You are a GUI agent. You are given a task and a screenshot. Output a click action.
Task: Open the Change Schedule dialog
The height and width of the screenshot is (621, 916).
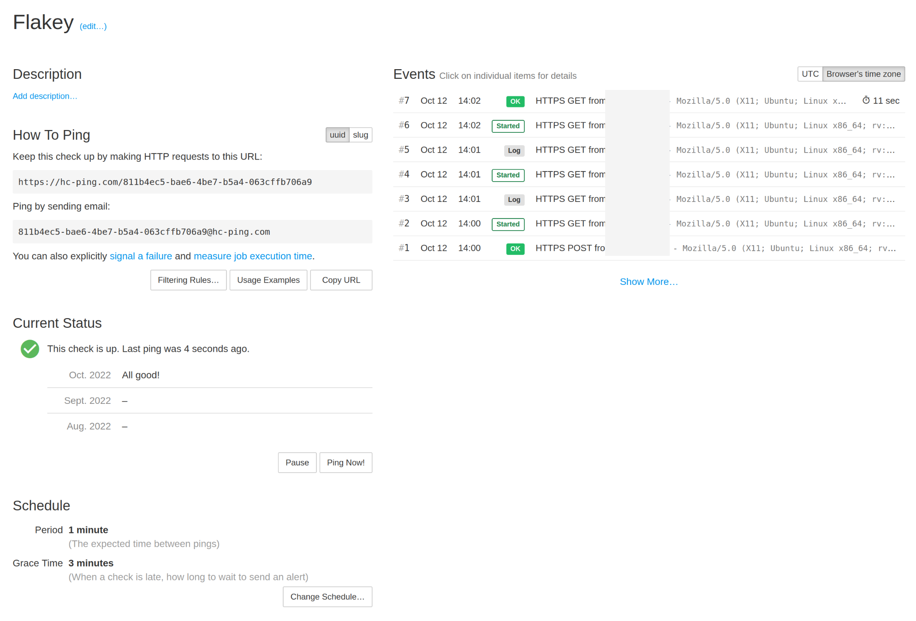327,597
